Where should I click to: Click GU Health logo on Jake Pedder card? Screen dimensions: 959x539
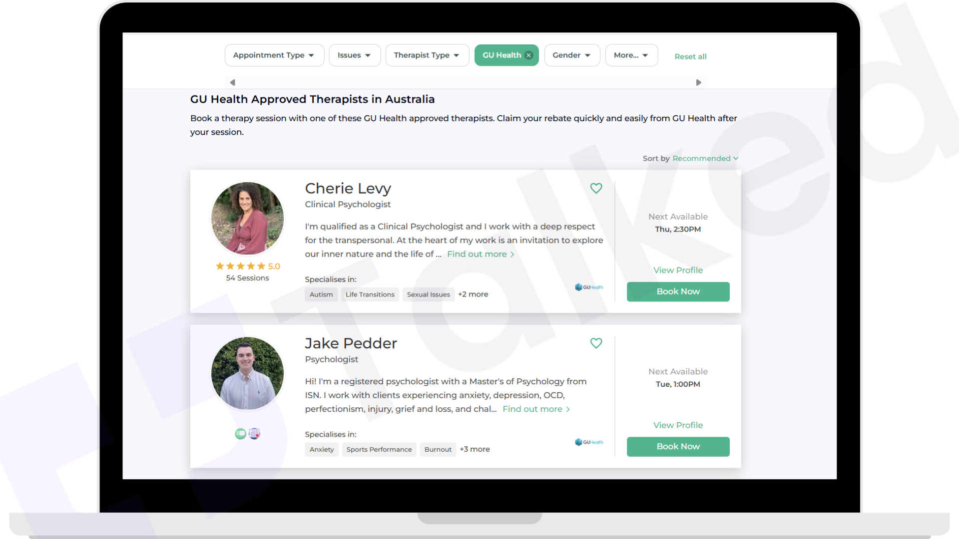click(589, 442)
